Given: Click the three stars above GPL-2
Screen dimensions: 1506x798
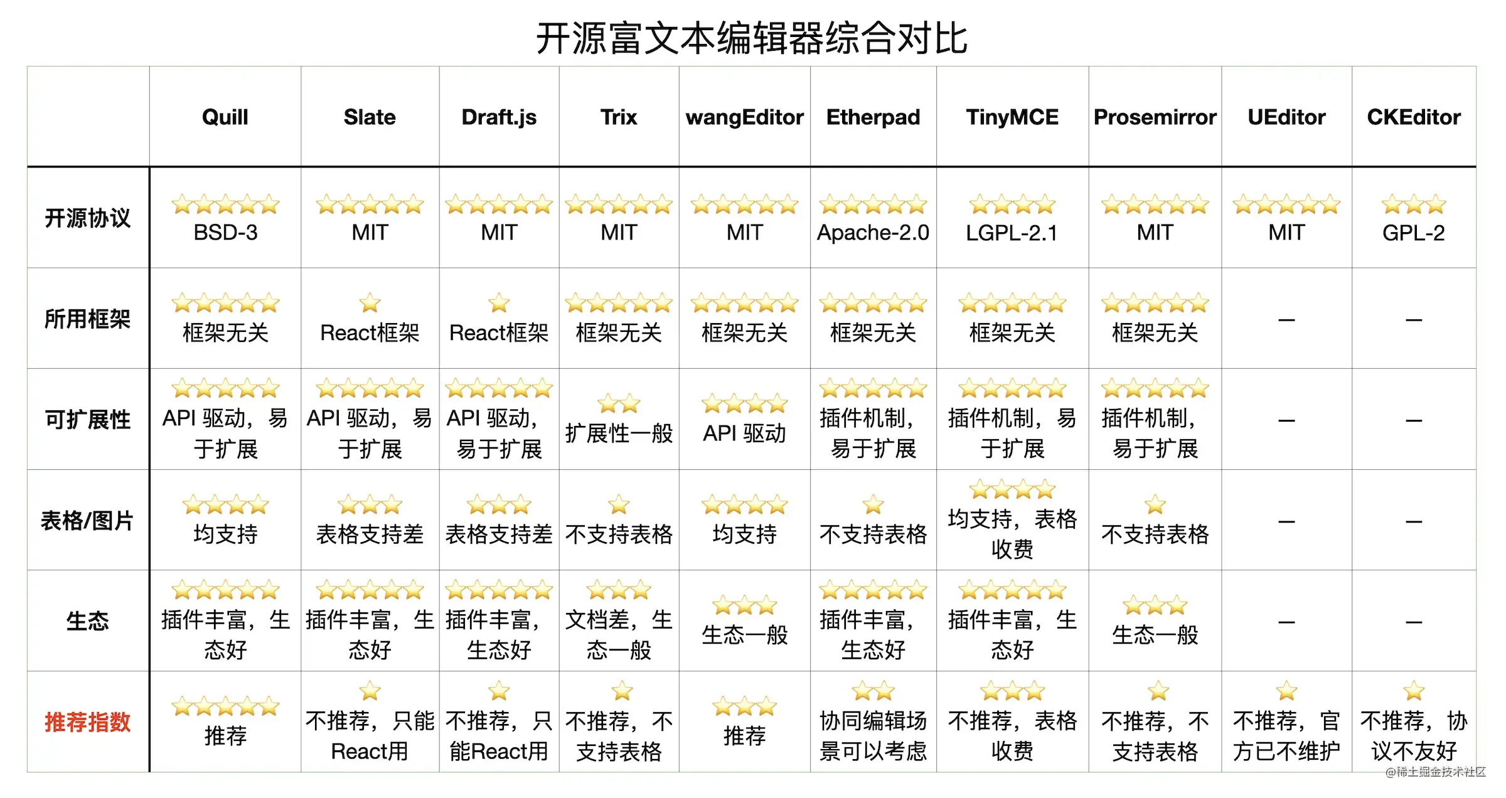Looking at the screenshot, I should tap(1413, 205).
